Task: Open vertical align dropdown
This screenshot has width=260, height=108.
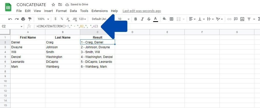Action: 201,19
